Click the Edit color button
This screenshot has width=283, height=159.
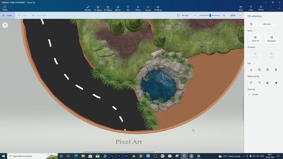264,24
